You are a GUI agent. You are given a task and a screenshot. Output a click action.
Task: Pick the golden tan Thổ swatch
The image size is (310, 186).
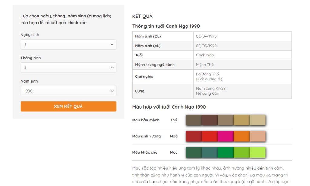tap(242, 120)
